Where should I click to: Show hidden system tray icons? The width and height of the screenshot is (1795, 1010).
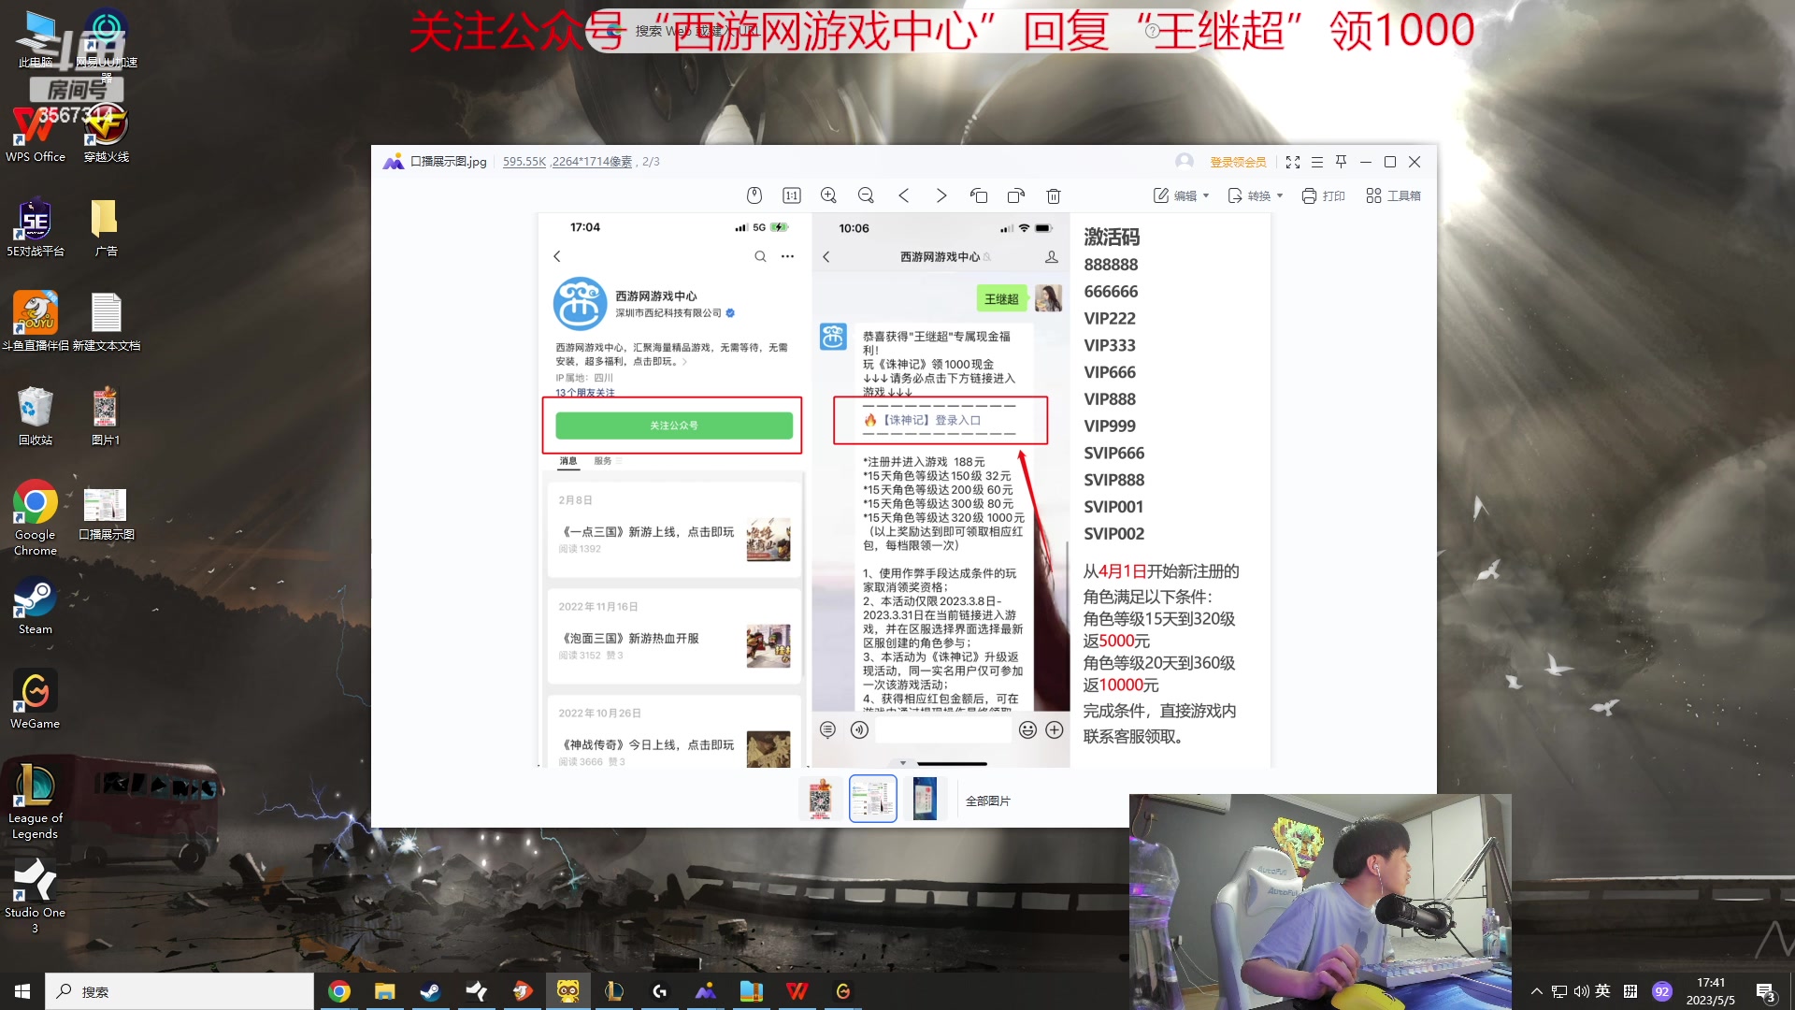point(1536,991)
